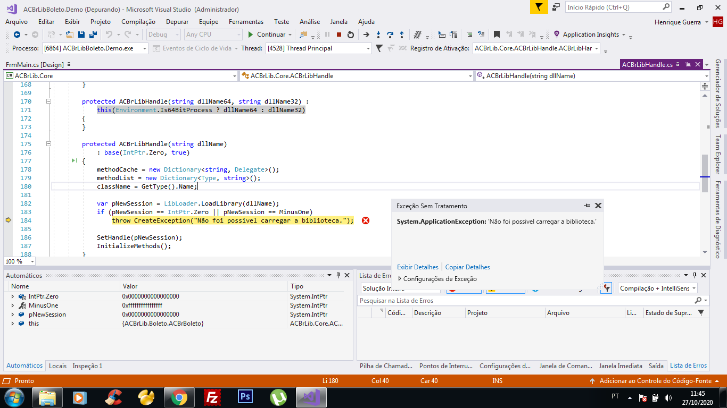Viewport: 727px width, 408px height.
Task: Pin the Automáticos panel
Action: pos(338,275)
